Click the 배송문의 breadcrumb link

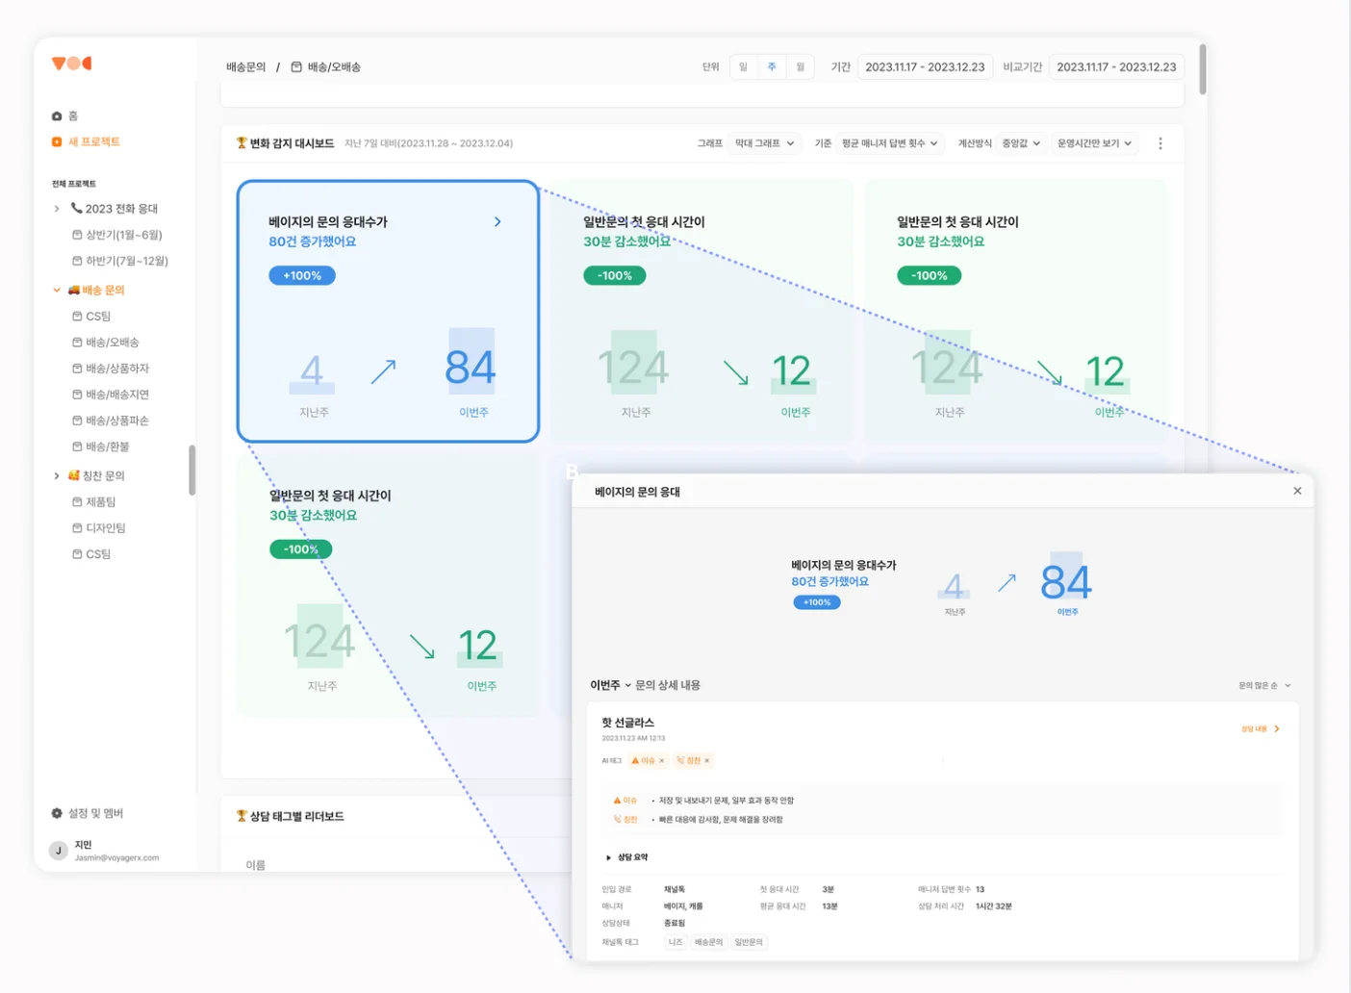pyautogui.click(x=245, y=67)
